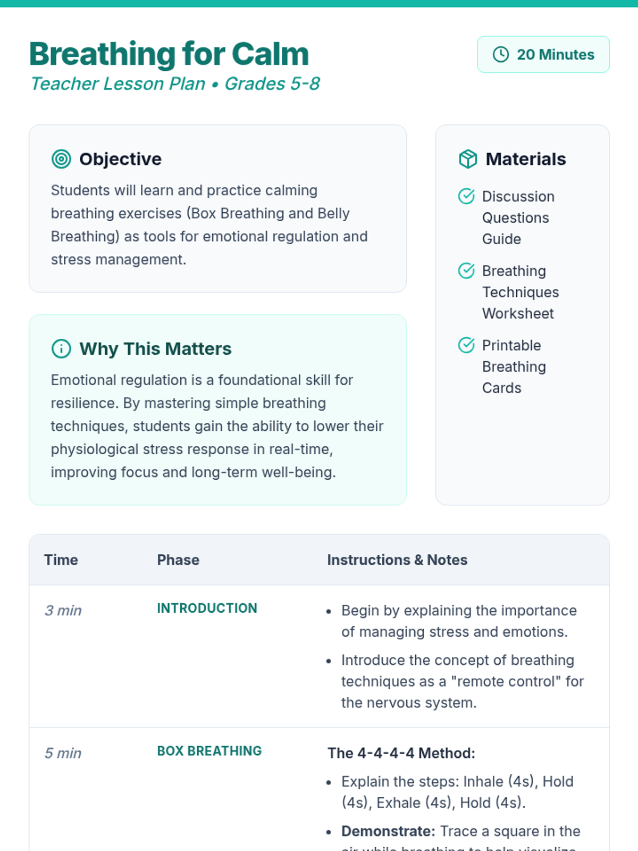The width and height of the screenshot is (638, 851).
Task: Click the checkmark beside Breathing Techniques Worksheet
Action: pyautogui.click(x=466, y=271)
